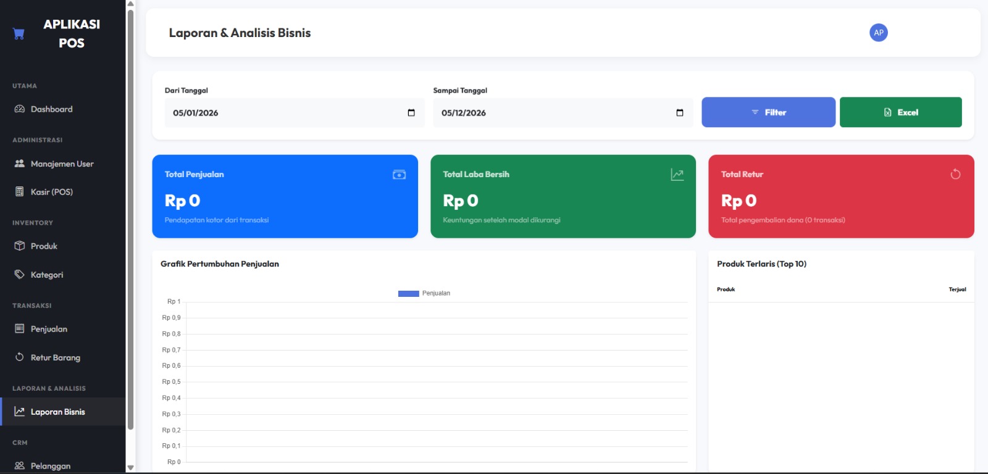Image resolution: width=988 pixels, height=474 pixels.
Task: Click 'Keuntungan setelah modal dikurangi' text
Action: click(x=501, y=220)
